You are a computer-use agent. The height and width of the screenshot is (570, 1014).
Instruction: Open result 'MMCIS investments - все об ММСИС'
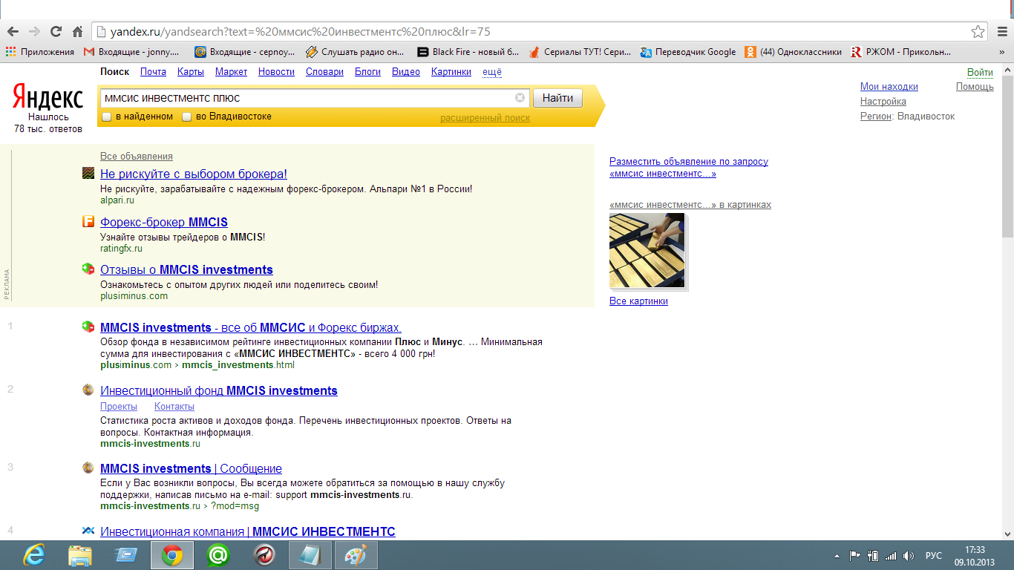click(x=251, y=327)
